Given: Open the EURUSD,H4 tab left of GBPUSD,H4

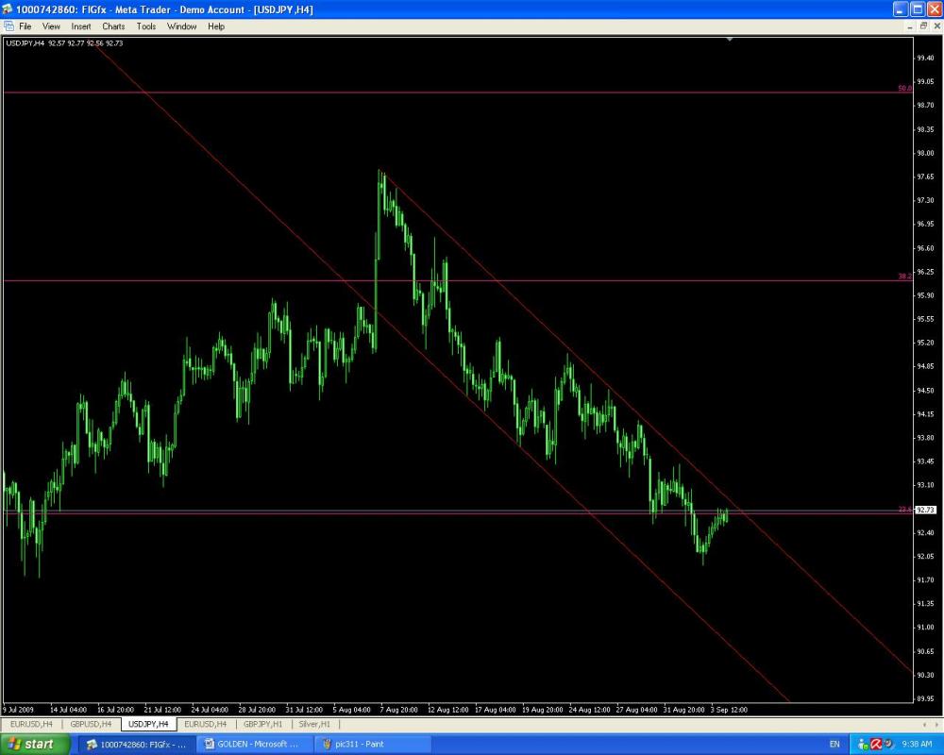Looking at the screenshot, I should 31,724.
